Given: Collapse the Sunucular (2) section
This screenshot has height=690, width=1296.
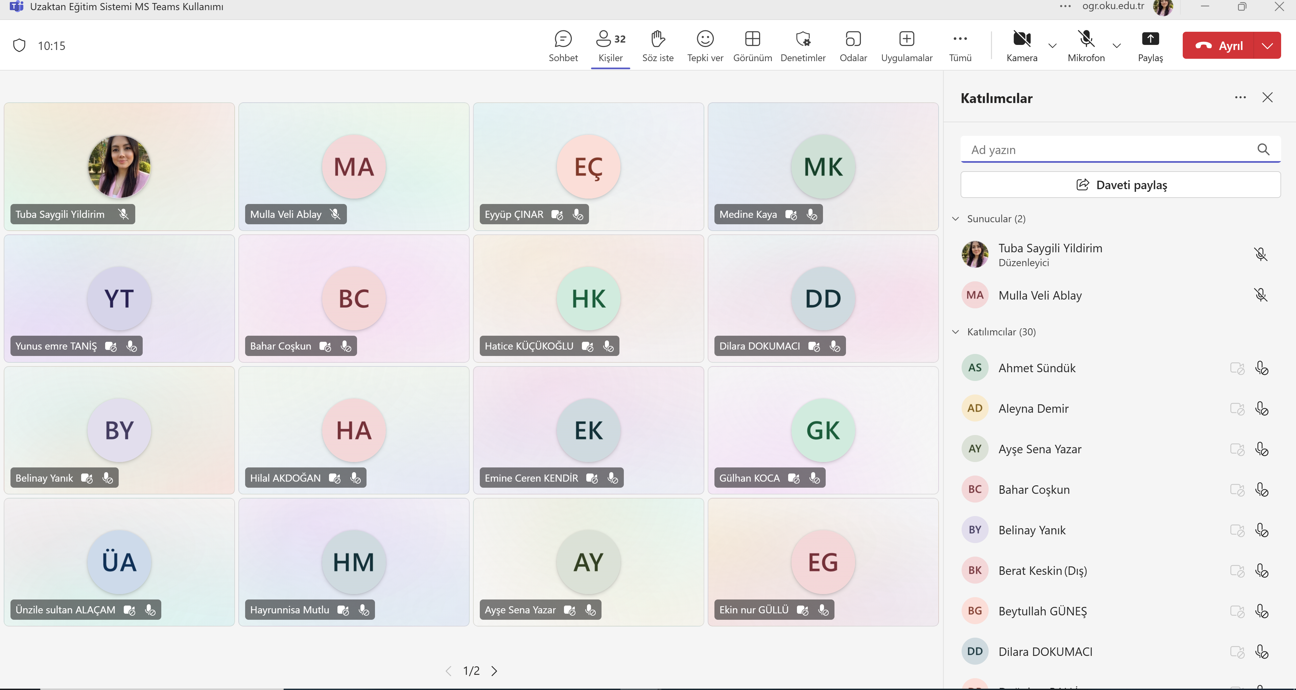Looking at the screenshot, I should [956, 219].
